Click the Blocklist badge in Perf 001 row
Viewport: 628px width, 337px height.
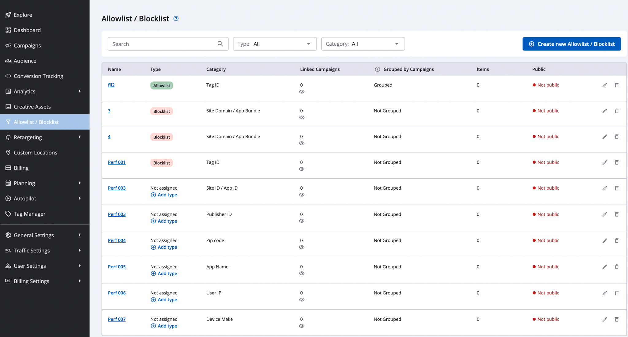pos(162,163)
